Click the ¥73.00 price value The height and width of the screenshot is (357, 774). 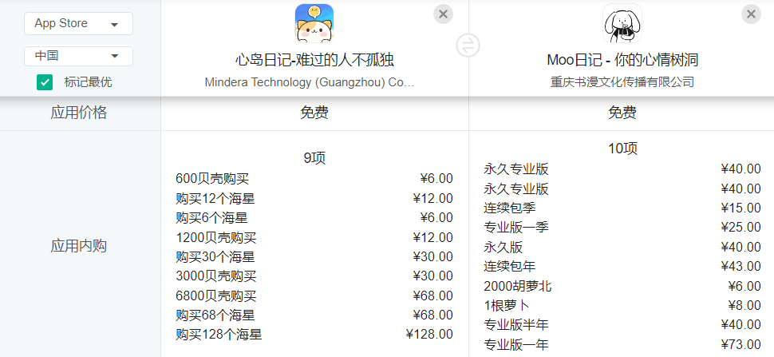(741, 344)
